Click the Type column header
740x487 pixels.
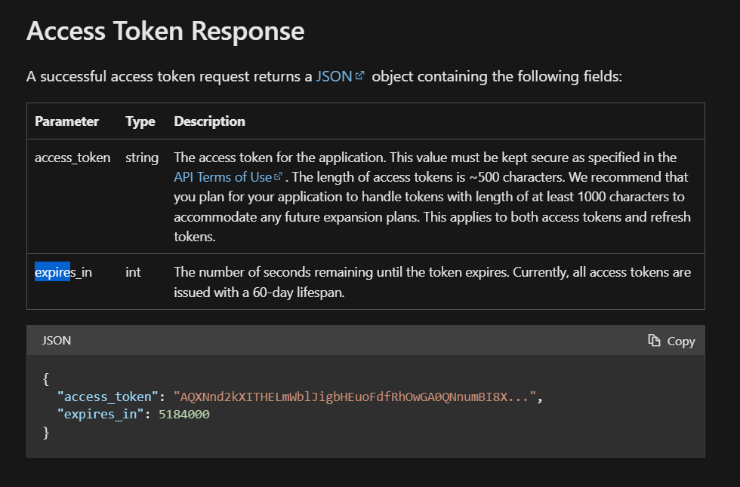(x=140, y=121)
